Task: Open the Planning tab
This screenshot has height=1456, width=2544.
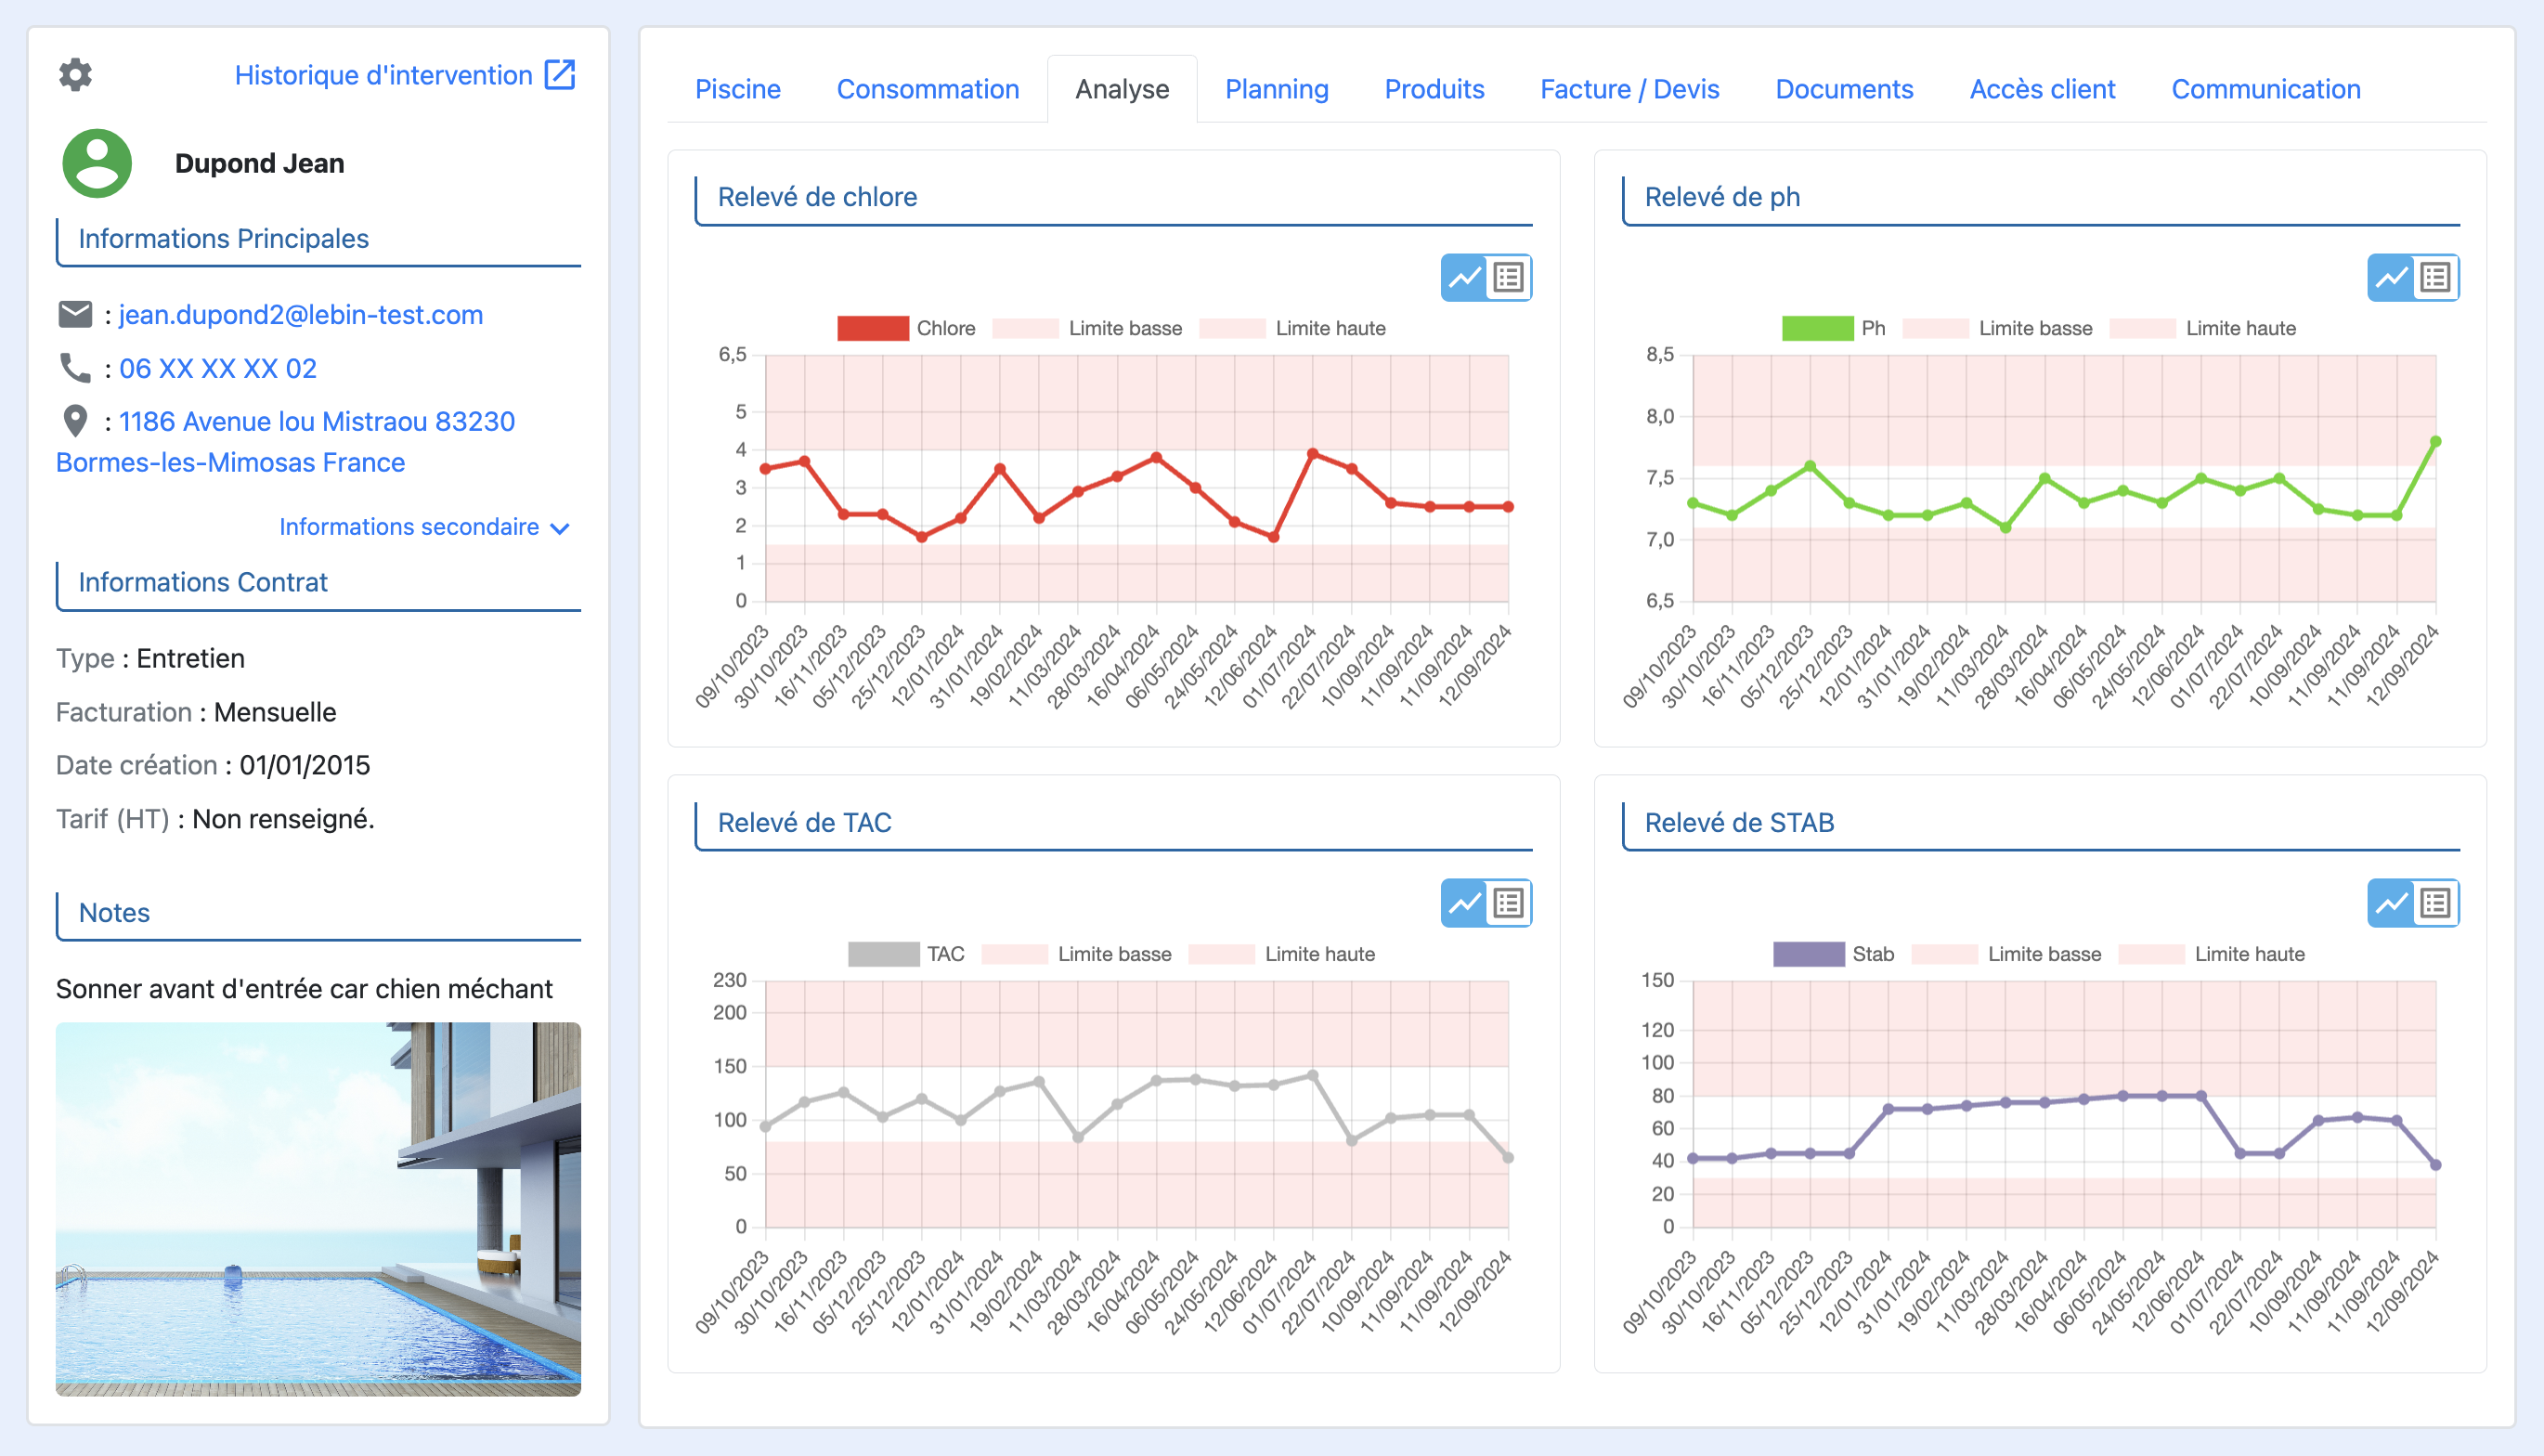Action: tap(1277, 89)
